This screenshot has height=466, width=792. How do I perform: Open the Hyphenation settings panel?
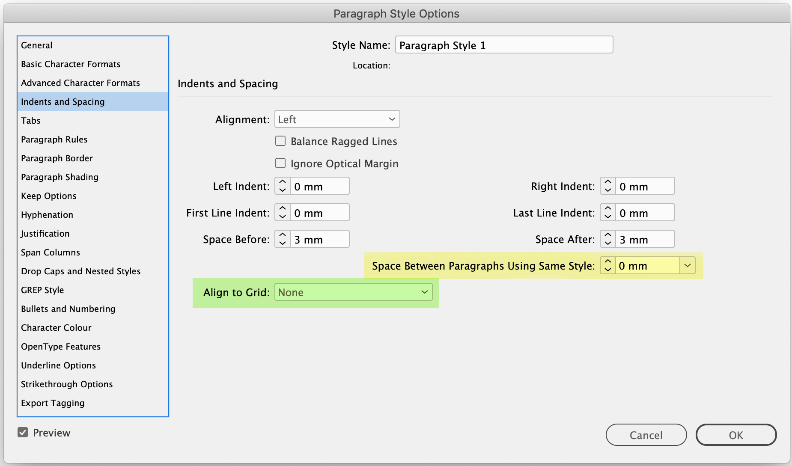click(47, 214)
